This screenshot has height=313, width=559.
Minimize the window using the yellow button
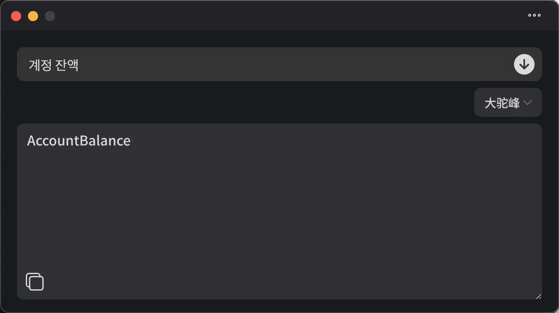tap(33, 16)
